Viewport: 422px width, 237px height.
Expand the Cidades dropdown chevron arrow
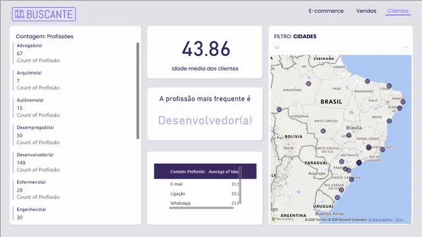[406, 47]
